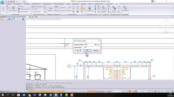Click the highlighted level mark tool icon

pos(83,9)
